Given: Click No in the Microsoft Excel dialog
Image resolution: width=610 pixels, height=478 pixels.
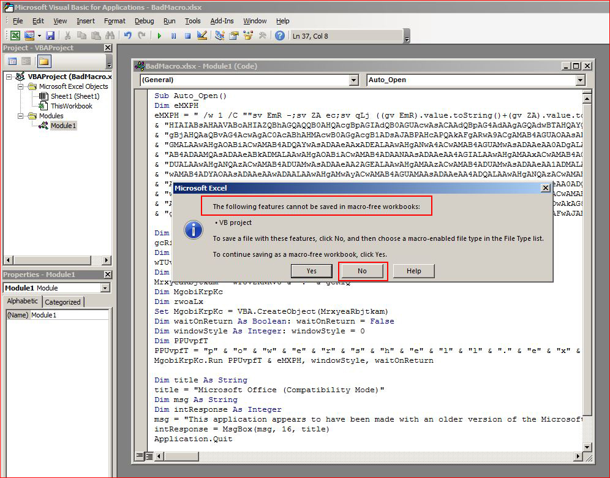Looking at the screenshot, I should [x=362, y=271].
